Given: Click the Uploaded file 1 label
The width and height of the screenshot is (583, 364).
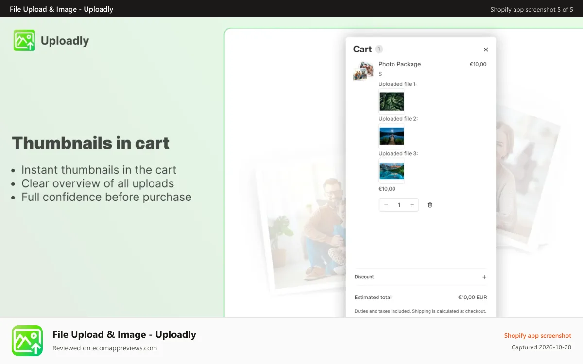Looking at the screenshot, I should pos(398,84).
